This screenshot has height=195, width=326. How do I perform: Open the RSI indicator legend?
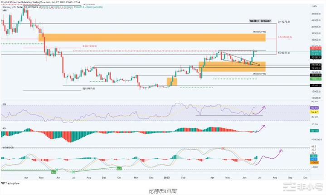[x=4, y=104]
